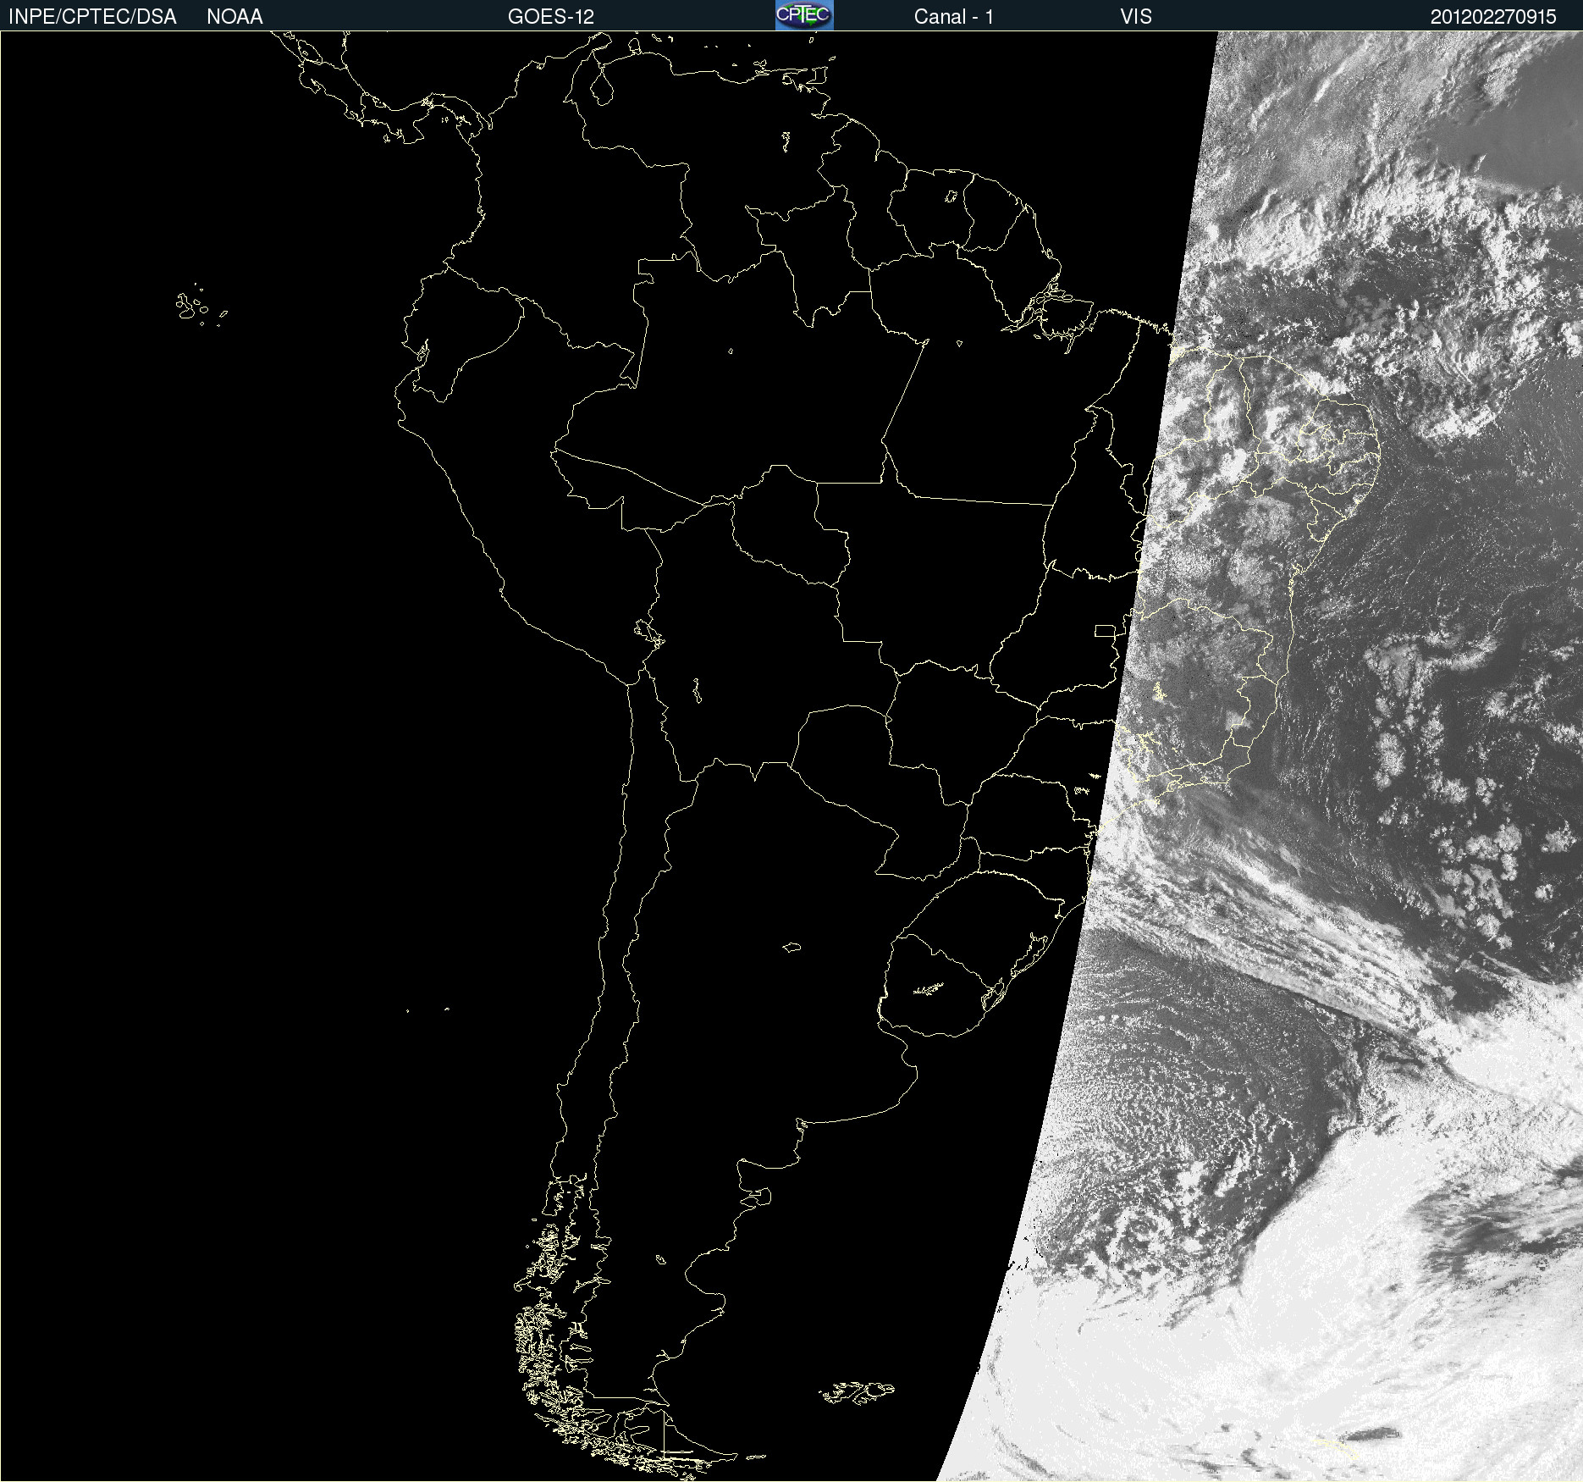
Task: Click the VIS channel label
Action: point(1136,16)
